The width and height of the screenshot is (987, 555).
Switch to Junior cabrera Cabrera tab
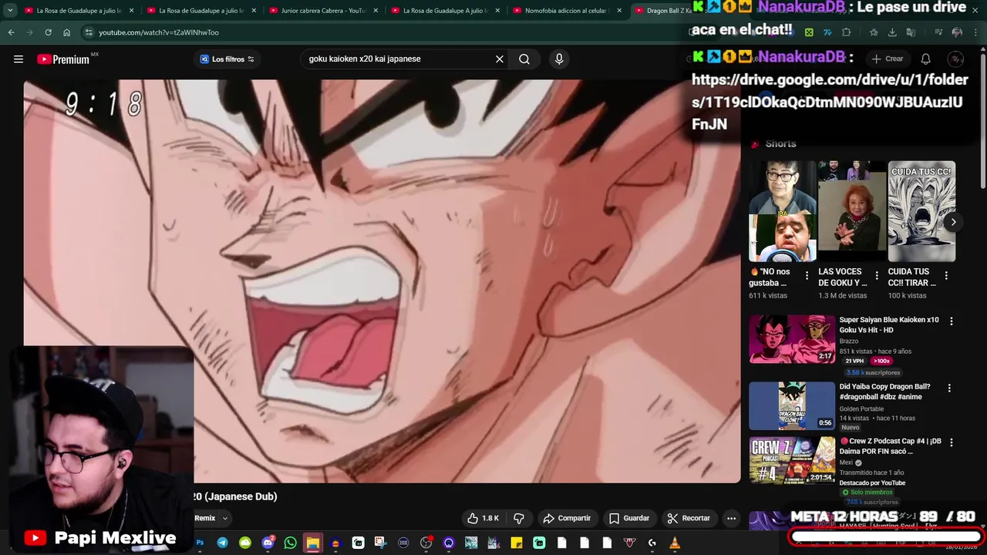coord(324,11)
